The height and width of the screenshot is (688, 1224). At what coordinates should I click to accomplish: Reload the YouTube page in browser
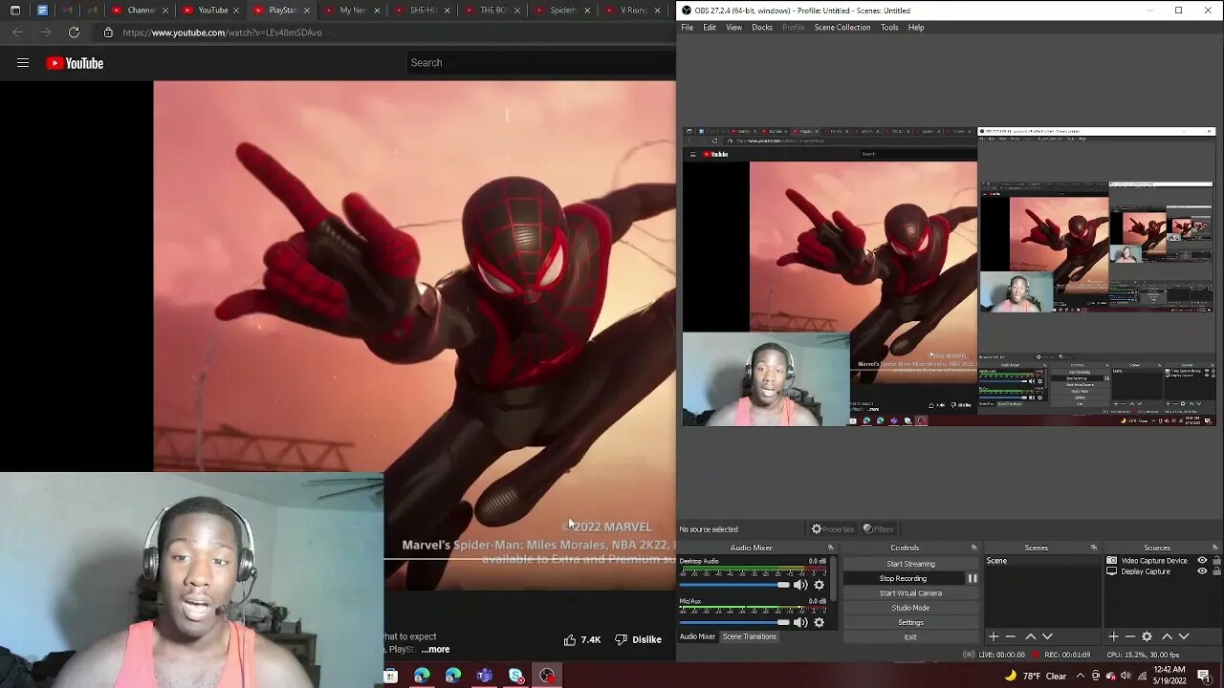(74, 32)
